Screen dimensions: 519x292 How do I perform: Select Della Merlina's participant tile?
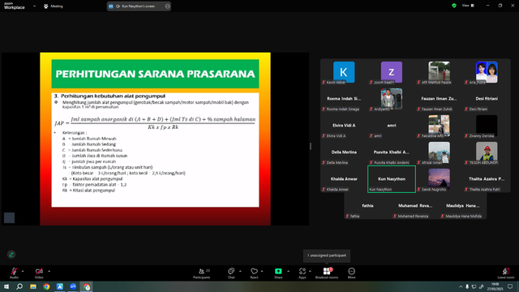coord(344,152)
